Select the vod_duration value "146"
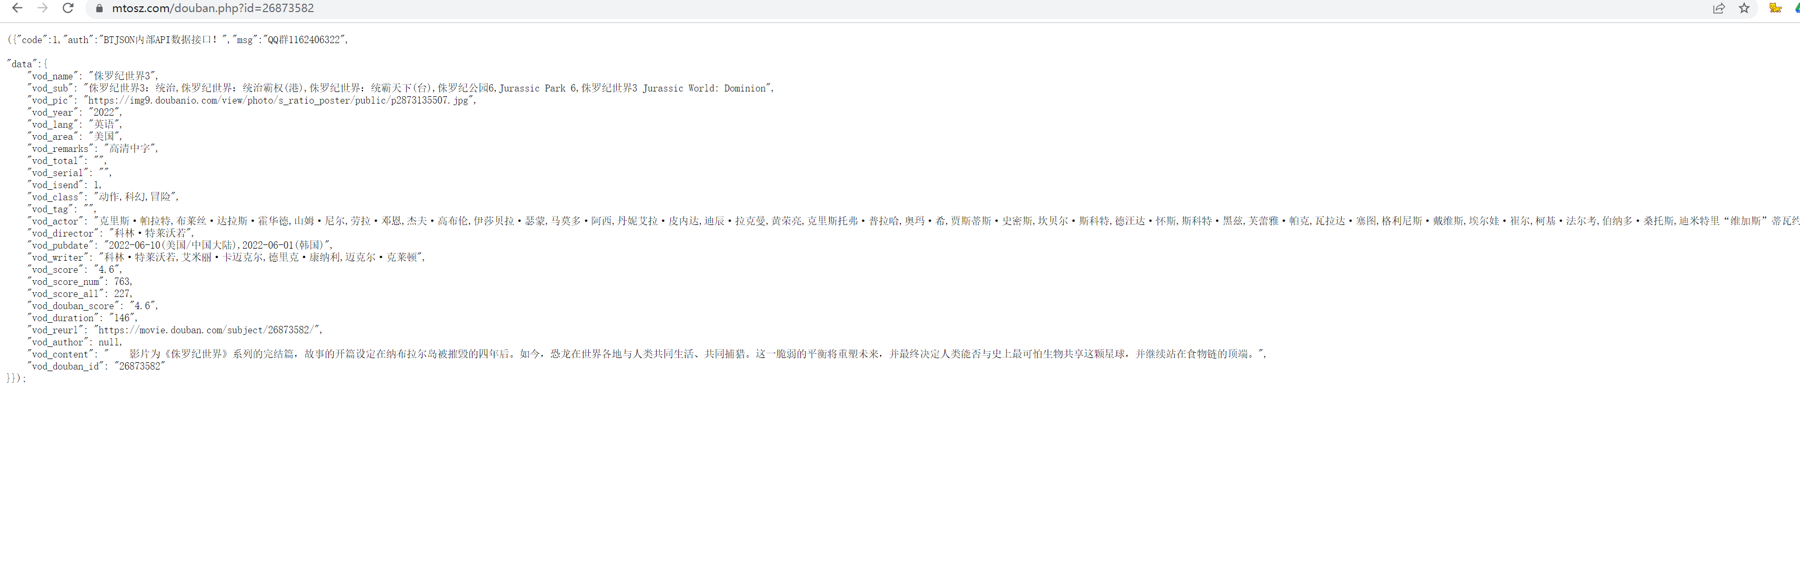Image resolution: width=1800 pixels, height=563 pixels. click(122, 318)
